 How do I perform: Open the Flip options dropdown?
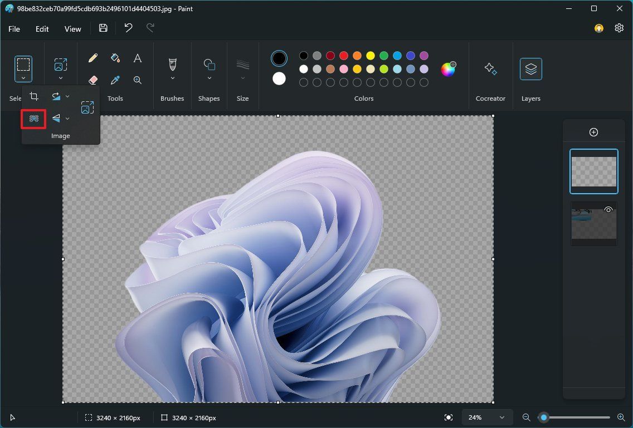tap(68, 118)
